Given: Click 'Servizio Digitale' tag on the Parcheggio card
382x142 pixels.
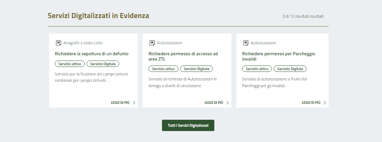Looking at the screenshot, I should pyautogui.click(x=290, y=69).
